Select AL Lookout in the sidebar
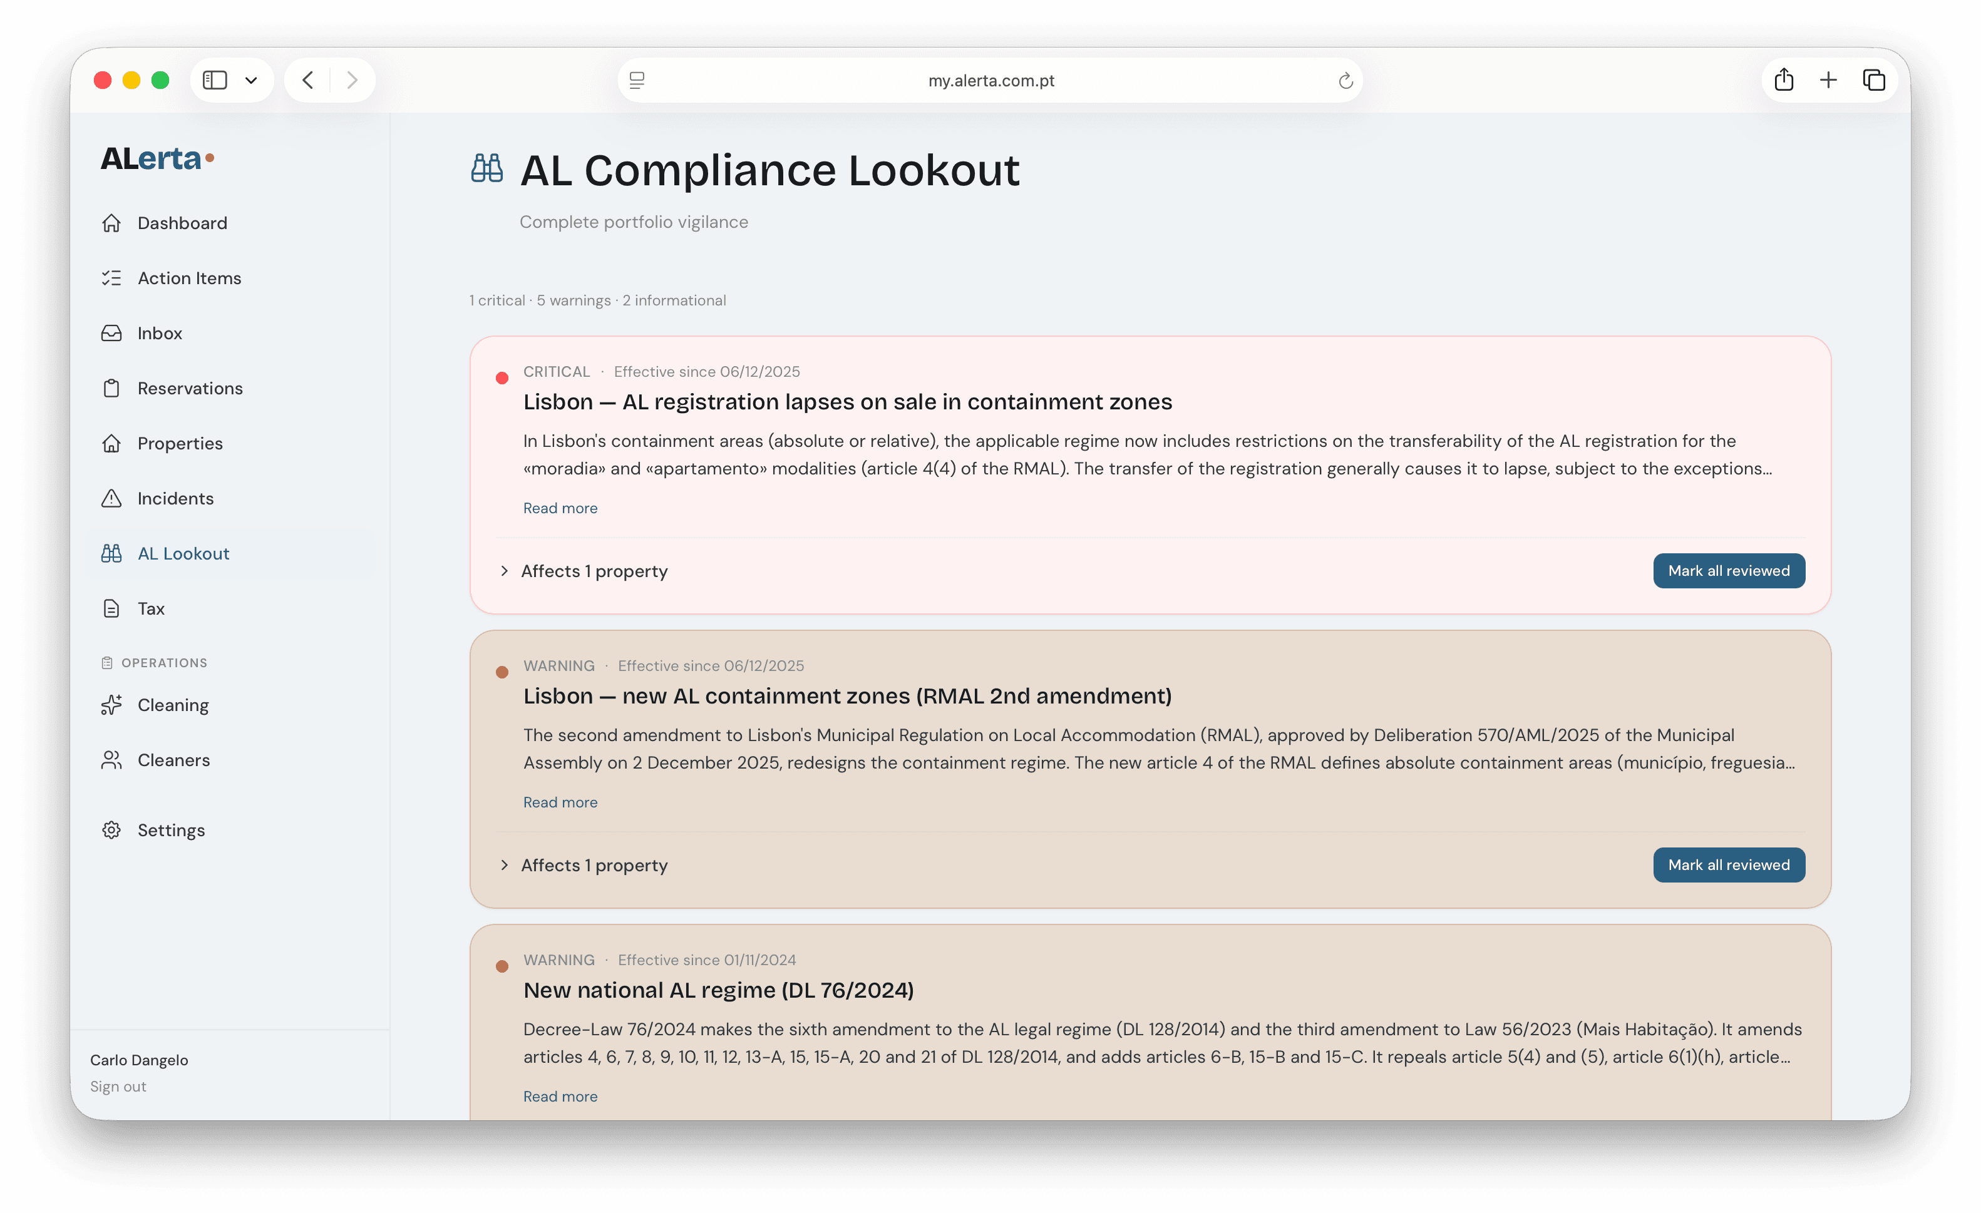1981x1213 pixels. pos(229,553)
